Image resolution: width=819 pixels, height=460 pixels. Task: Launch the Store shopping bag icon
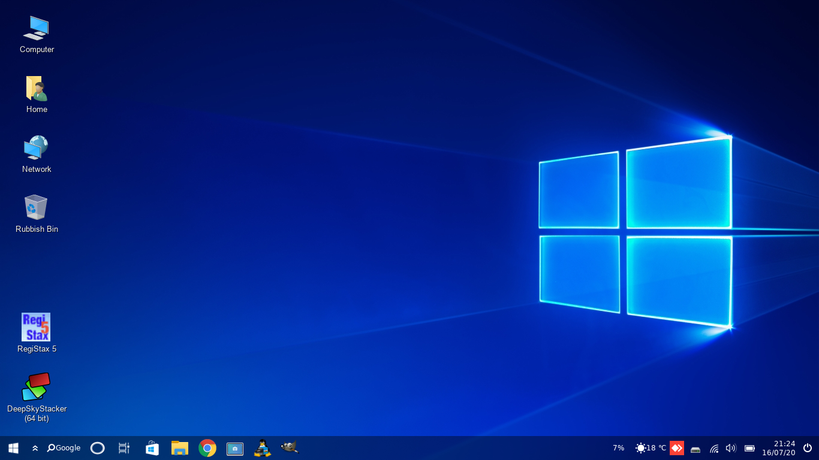click(152, 448)
